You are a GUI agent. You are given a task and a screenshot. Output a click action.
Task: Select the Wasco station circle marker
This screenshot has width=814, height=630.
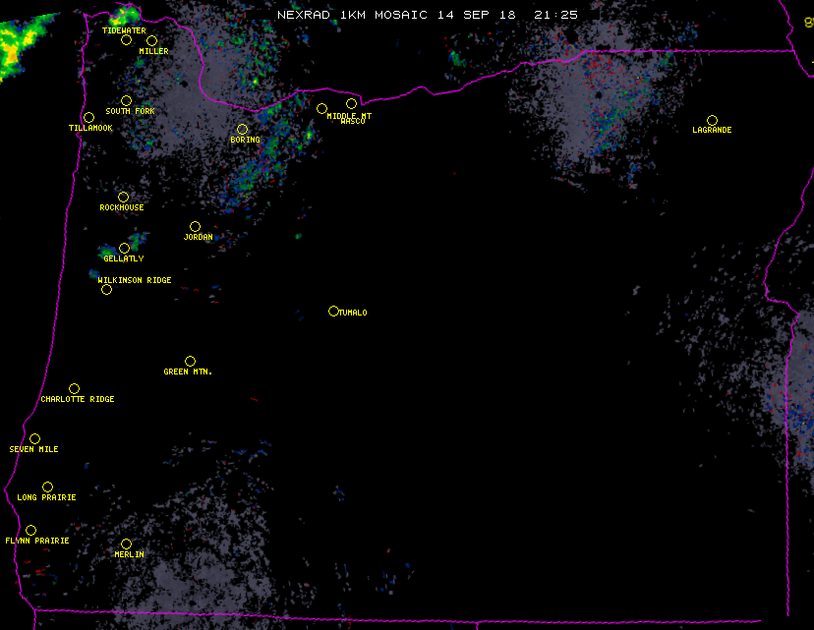[351, 104]
